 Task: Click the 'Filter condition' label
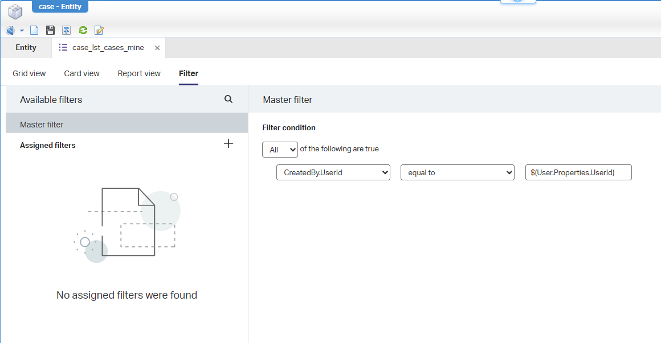289,127
